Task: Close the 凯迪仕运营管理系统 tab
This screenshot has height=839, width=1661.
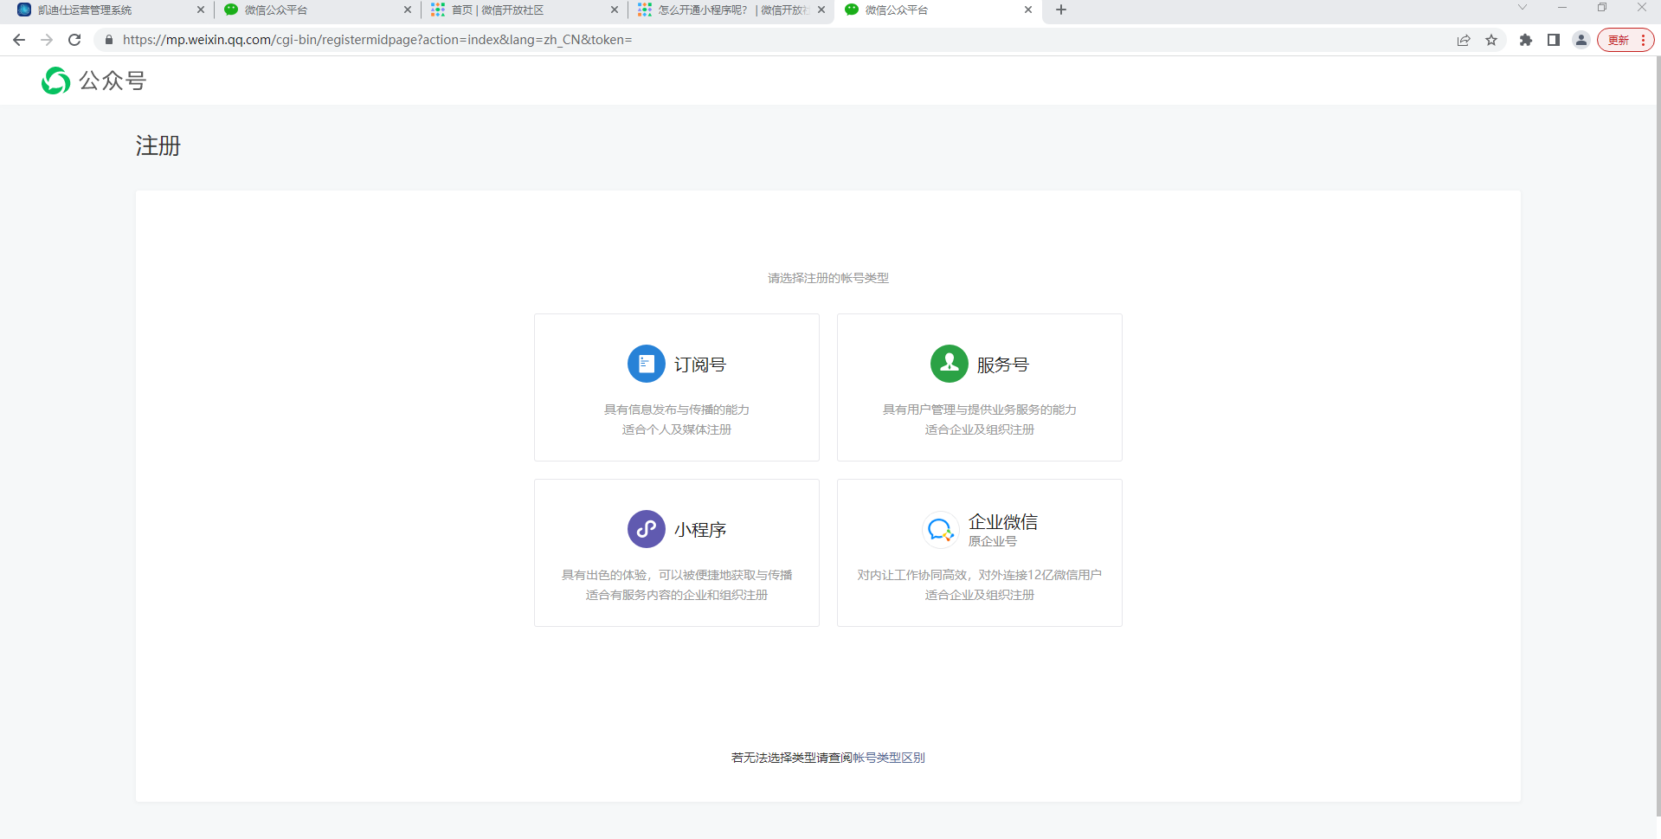Action: pyautogui.click(x=201, y=10)
